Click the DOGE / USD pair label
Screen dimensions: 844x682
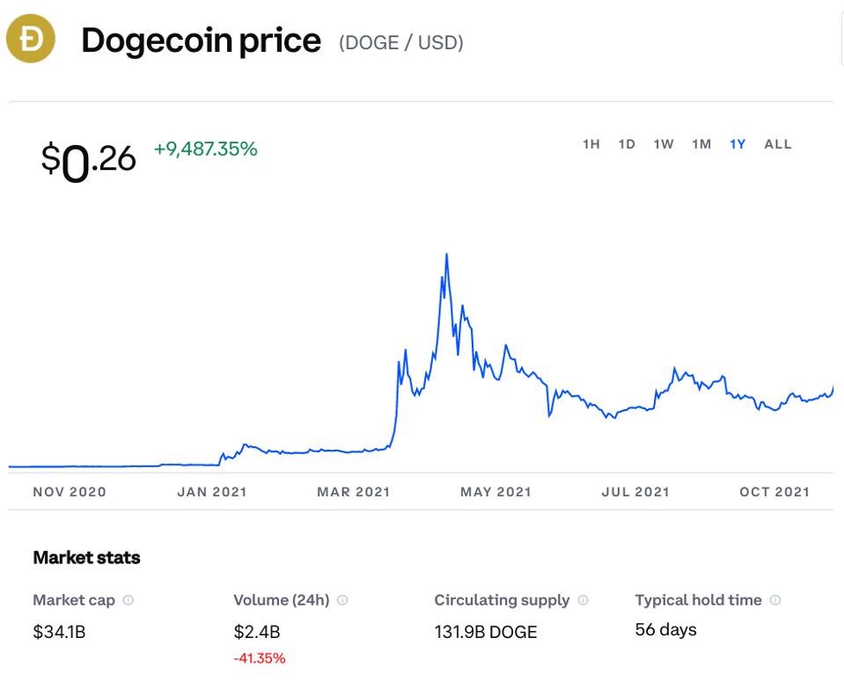click(x=401, y=42)
